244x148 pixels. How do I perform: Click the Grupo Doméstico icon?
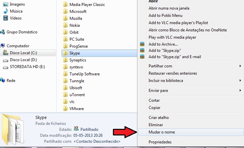(x=2, y=32)
